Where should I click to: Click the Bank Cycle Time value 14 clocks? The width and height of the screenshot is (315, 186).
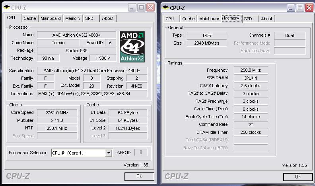[251, 117]
